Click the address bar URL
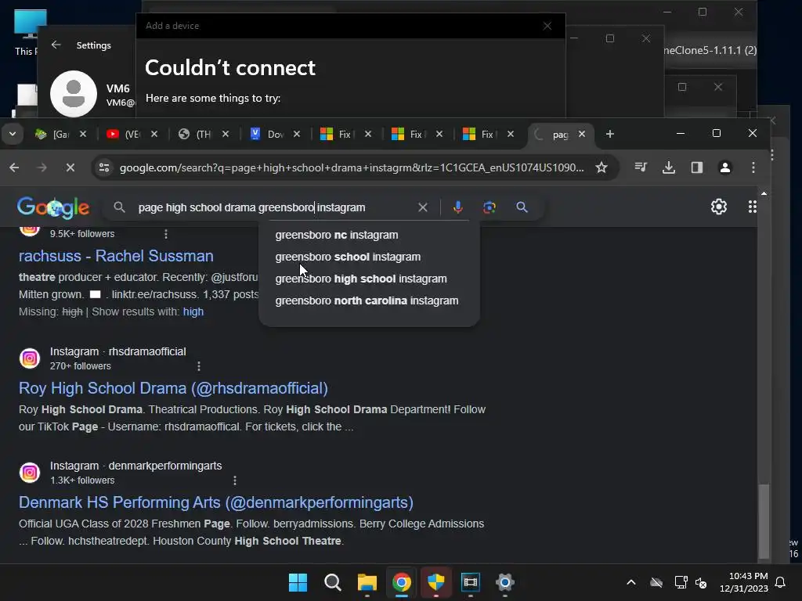 [x=352, y=167]
